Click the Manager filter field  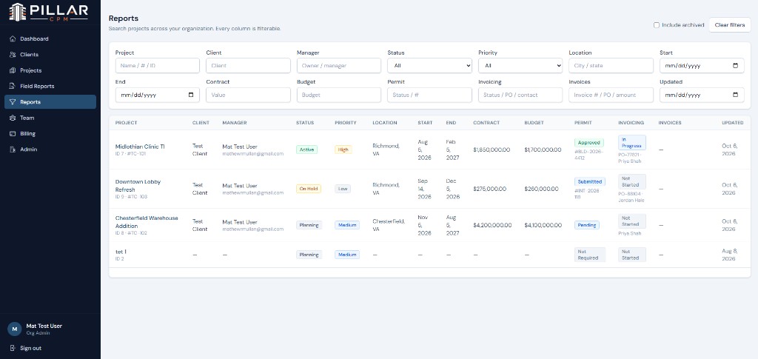(x=339, y=66)
